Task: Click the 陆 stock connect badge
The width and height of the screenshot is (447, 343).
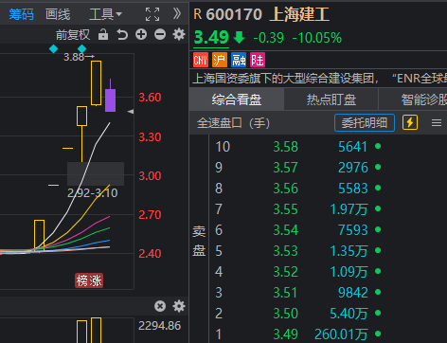Action: tap(258, 60)
